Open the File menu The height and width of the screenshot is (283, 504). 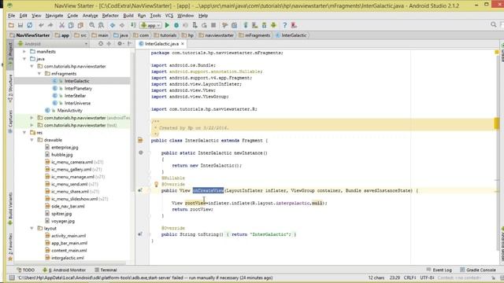[12, 16]
